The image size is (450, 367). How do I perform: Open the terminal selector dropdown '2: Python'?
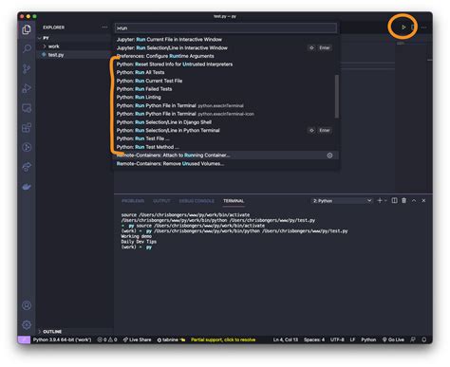point(342,201)
